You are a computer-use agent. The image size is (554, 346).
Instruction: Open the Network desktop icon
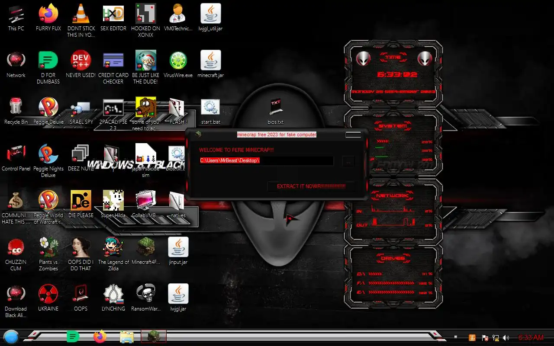(x=16, y=64)
